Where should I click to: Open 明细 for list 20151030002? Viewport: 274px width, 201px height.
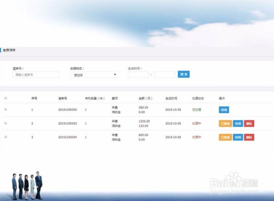click(x=224, y=110)
